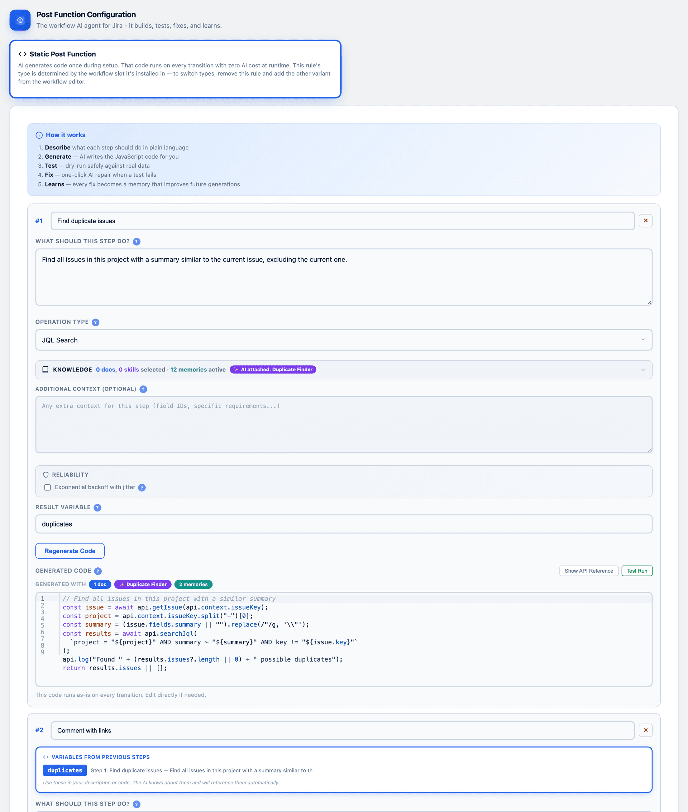
Task: Click the code brackets icon beside Static Post Function
Action: tap(23, 54)
